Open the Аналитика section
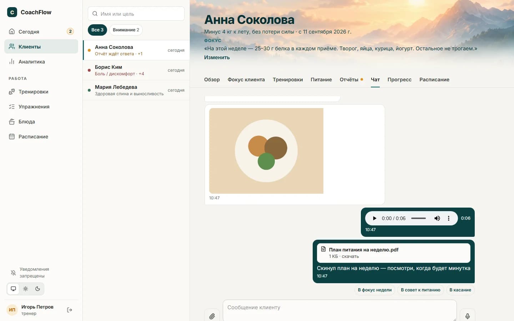Viewport: 514px width, 321px height. (41, 62)
